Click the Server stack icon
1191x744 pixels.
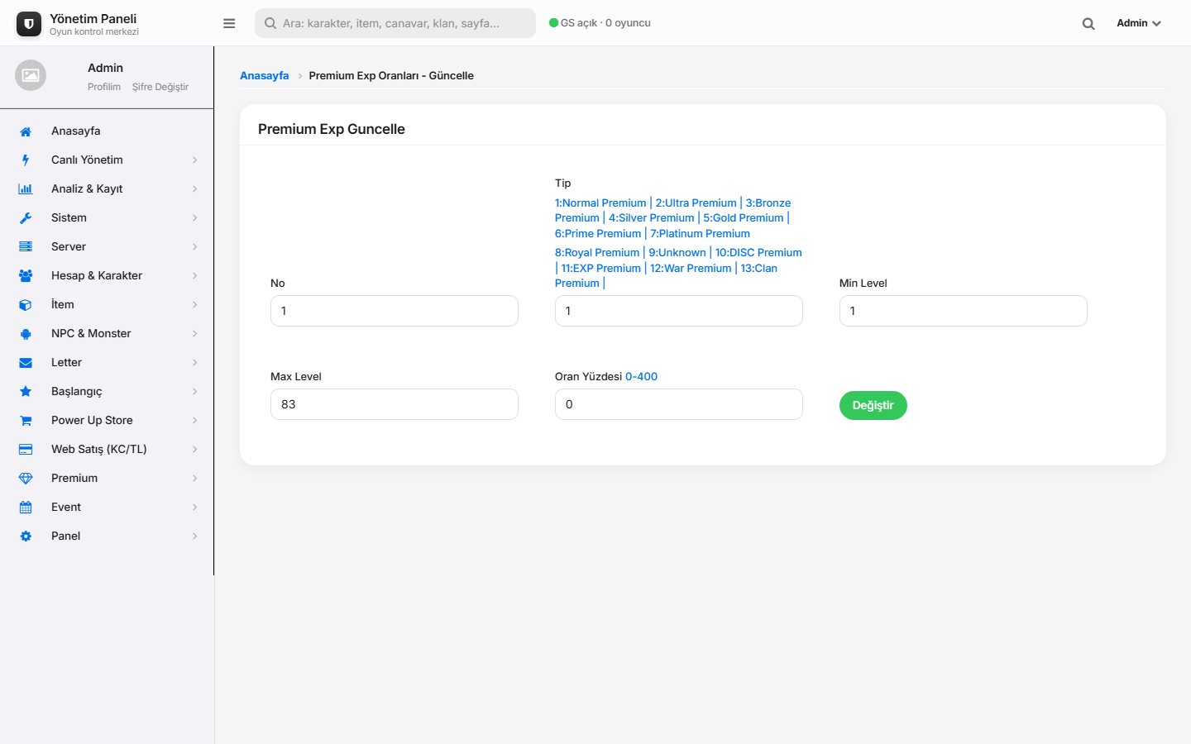point(26,247)
